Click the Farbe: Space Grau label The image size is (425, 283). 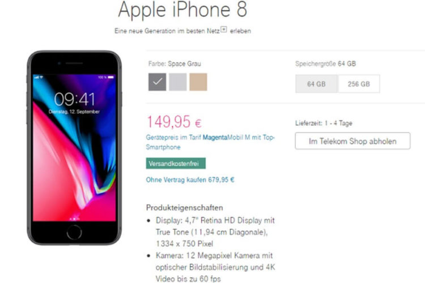tap(175, 64)
